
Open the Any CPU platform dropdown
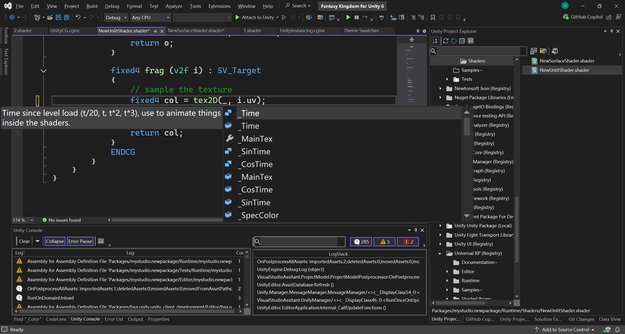coord(150,18)
